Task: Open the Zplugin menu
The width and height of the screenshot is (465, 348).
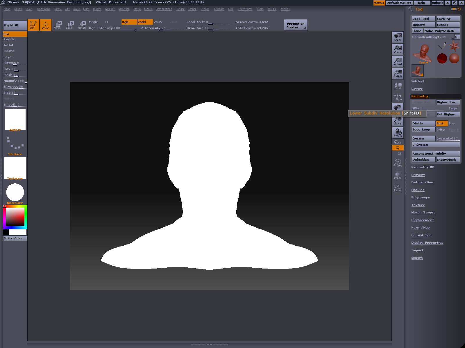Action: [x=271, y=9]
